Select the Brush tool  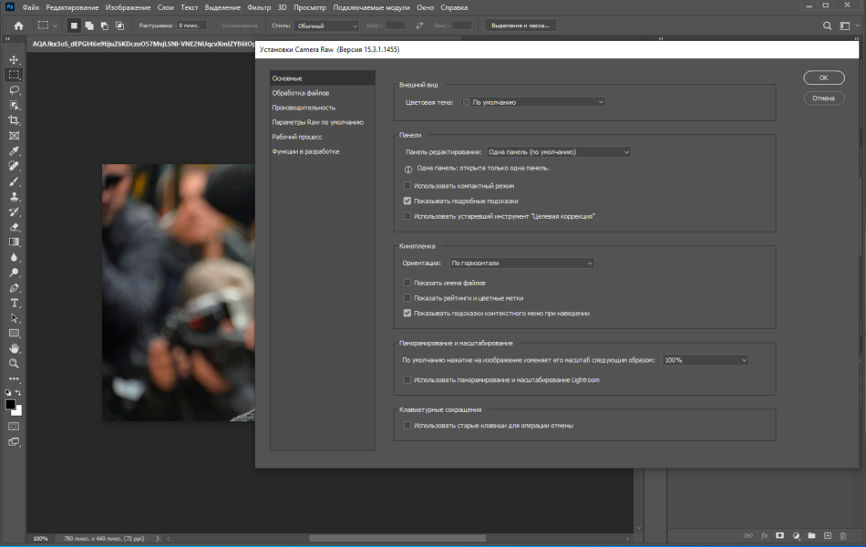15,181
